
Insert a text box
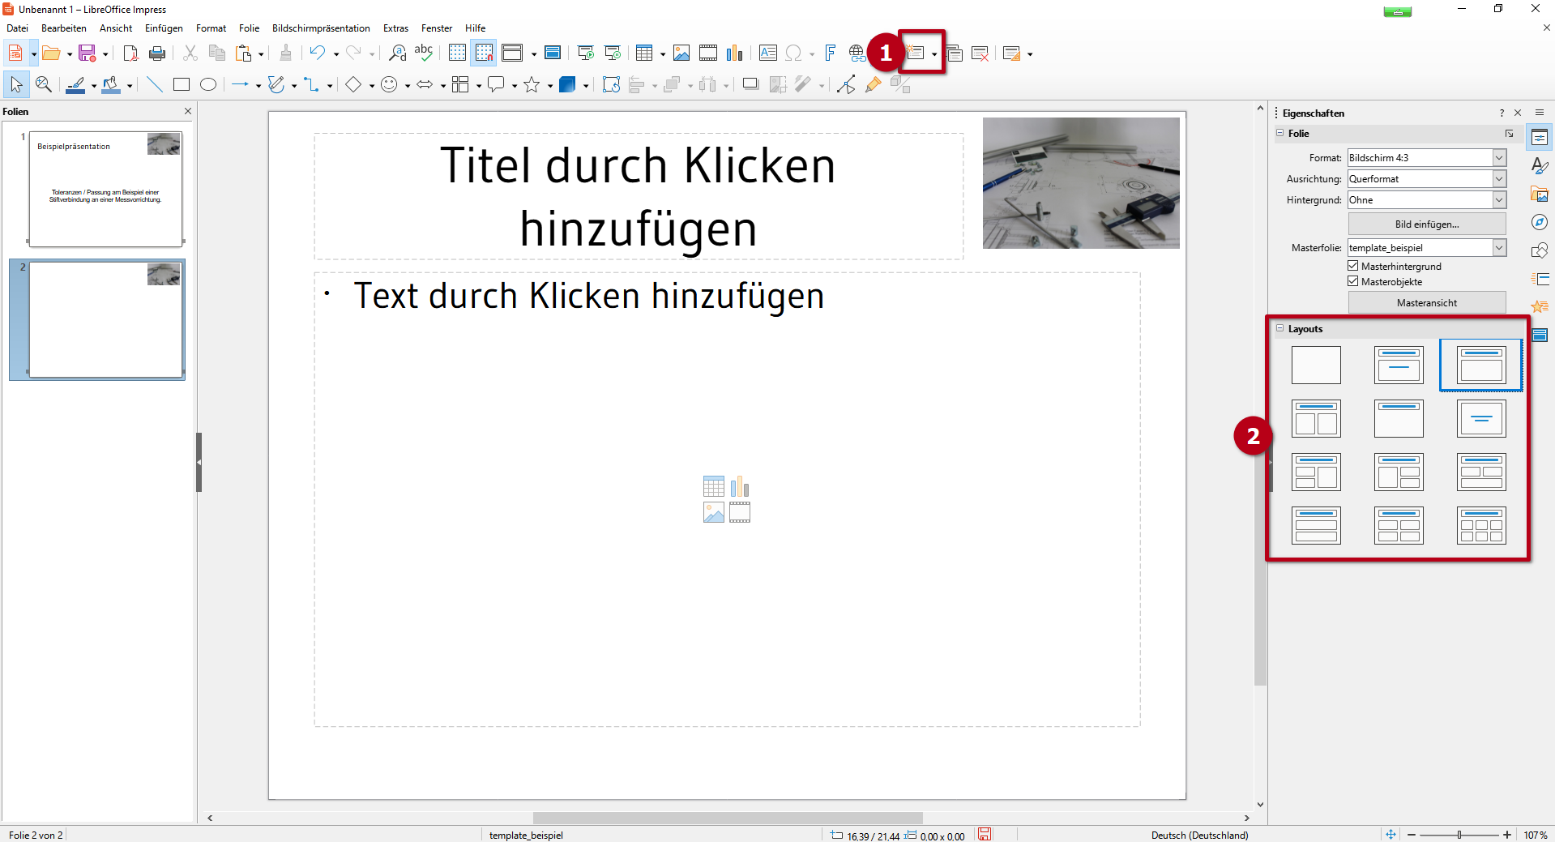click(x=767, y=53)
